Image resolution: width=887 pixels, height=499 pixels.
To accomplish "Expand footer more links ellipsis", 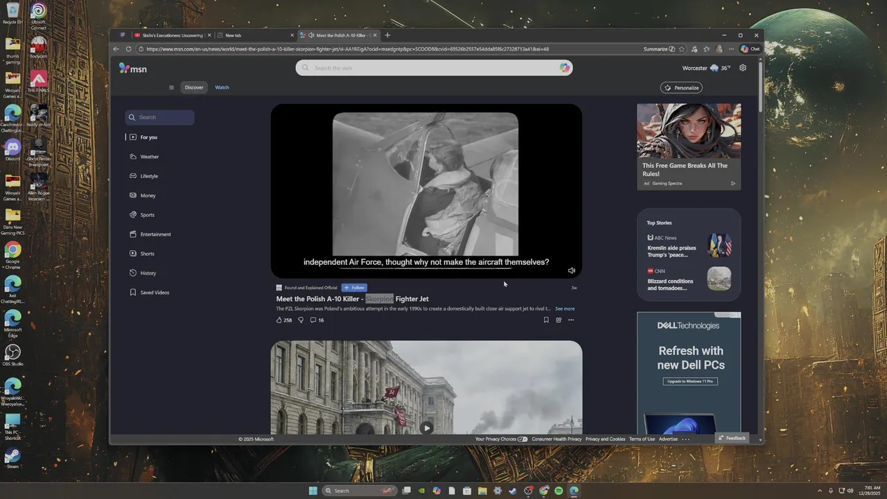I will coord(685,439).
